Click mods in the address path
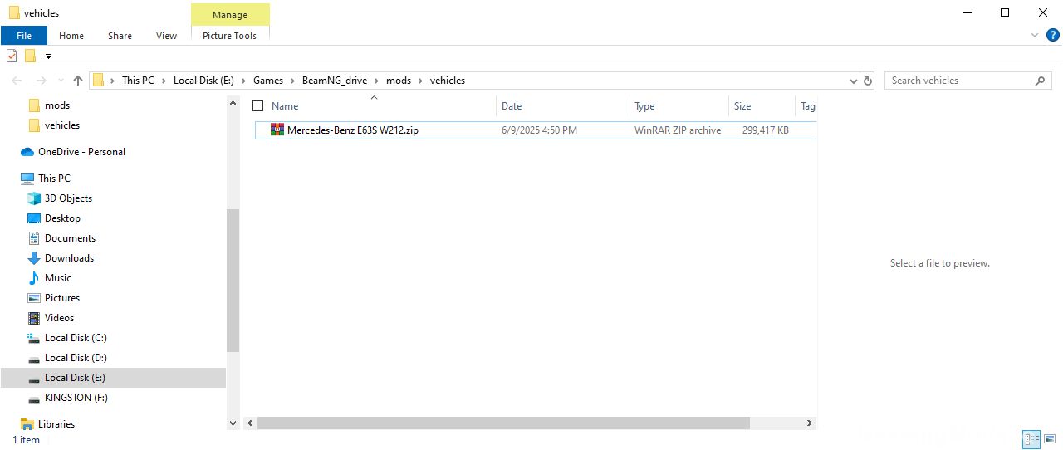Screen dimensions: 1063x450 399,81
